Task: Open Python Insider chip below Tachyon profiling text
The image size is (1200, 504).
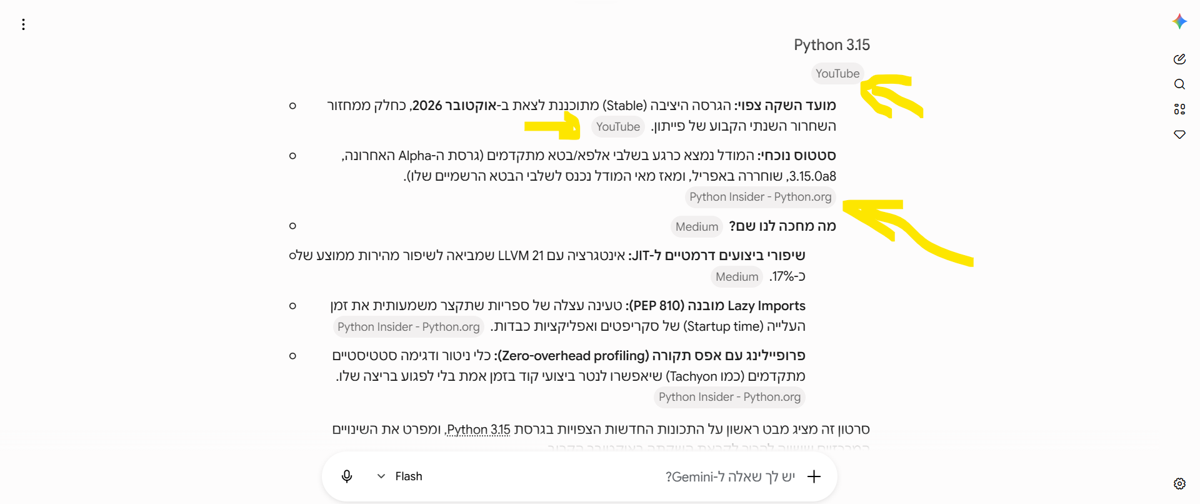Action: coord(729,397)
